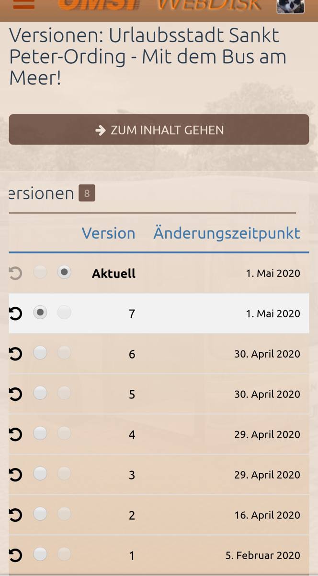Select the left radio button for version 6
The height and width of the screenshot is (576, 318).
(x=40, y=353)
